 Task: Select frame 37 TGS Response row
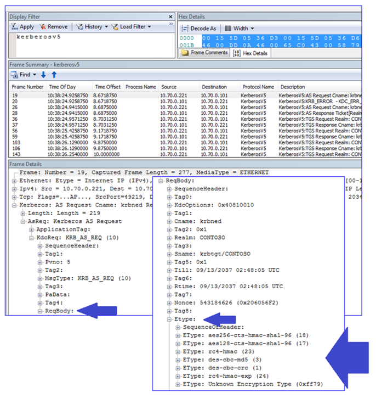186,125
